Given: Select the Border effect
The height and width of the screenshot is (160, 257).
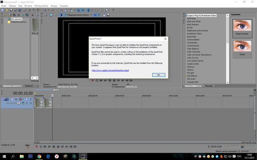Looking at the screenshot, I should tap(190, 28).
